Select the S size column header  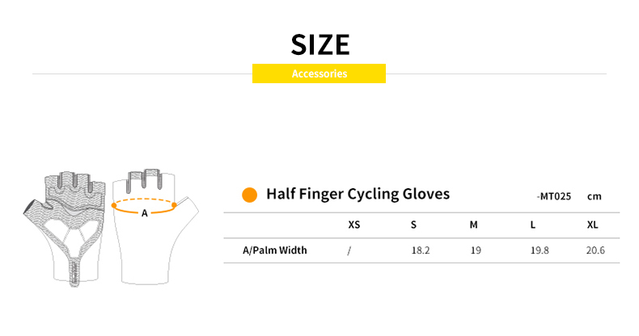(413, 225)
